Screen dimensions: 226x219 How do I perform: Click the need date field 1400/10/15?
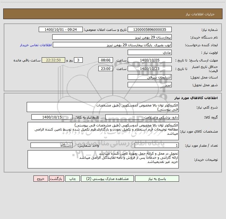52,117
